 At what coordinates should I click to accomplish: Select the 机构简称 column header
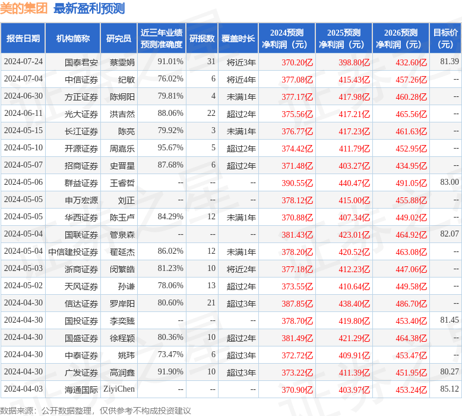[73, 38]
